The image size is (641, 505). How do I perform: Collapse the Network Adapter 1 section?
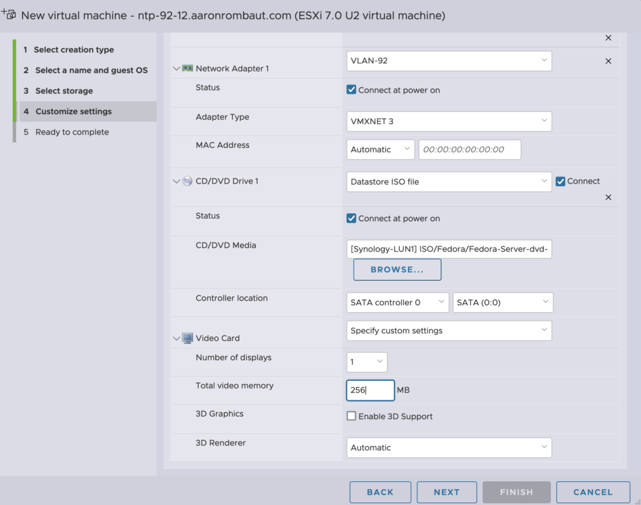tap(176, 68)
